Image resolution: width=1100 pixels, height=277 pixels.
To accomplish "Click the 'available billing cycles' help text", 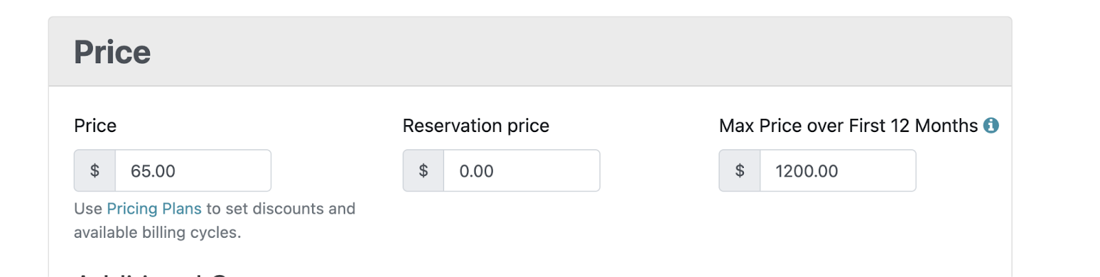I will tap(157, 232).
